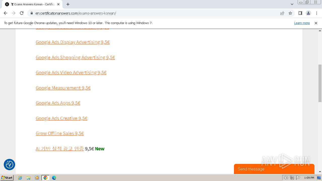Click the page vertical scrollbar thumb
The height and width of the screenshot is (181, 322).
(320, 83)
